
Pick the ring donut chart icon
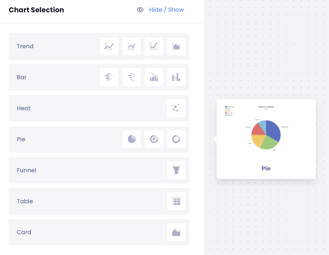(x=176, y=139)
